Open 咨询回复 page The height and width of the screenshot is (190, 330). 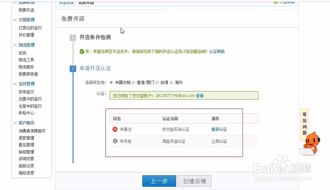(26, 159)
